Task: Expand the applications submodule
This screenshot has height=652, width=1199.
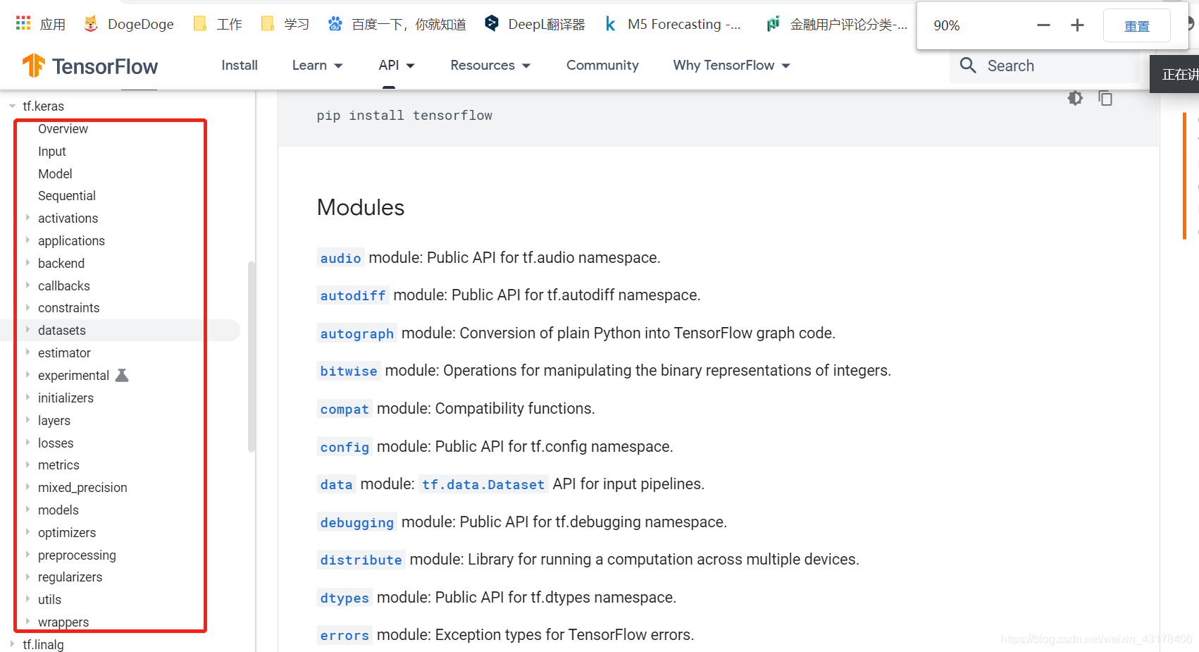Action: (28, 240)
